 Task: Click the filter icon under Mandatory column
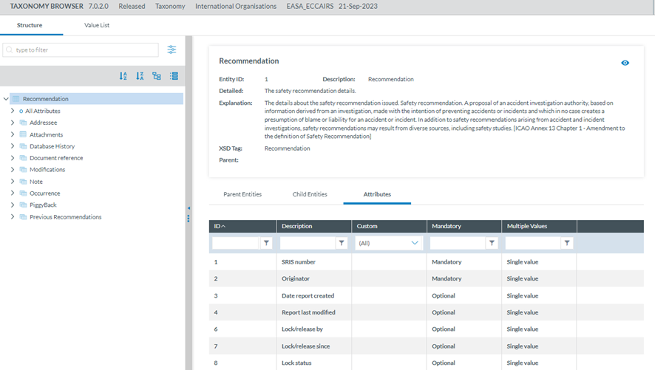[492, 242]
